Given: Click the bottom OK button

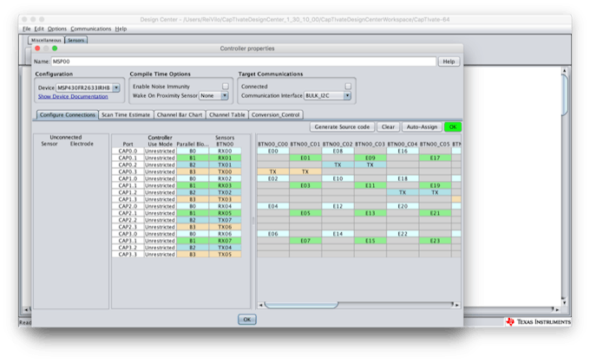Looking at the screenshot, I should click(246, 320).
